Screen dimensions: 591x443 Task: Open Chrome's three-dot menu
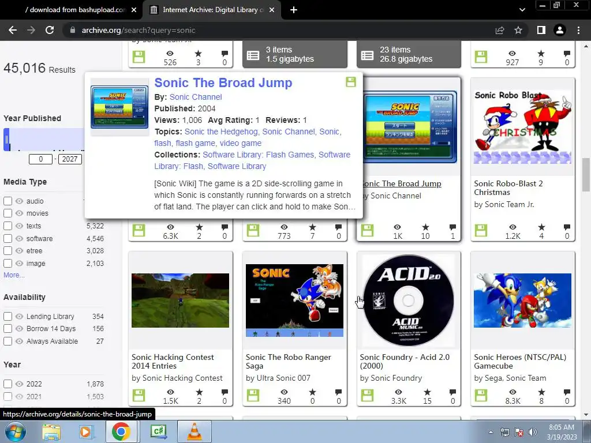[578, 30]
